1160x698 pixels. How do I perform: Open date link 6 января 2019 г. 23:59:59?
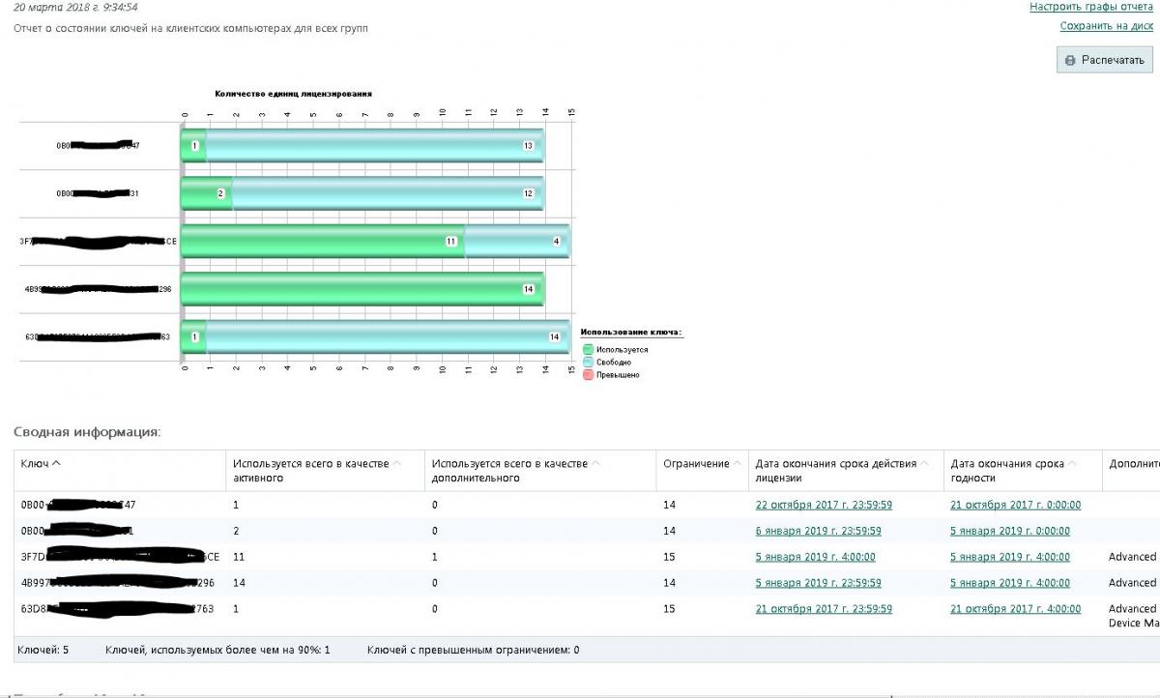pos(818,531)
